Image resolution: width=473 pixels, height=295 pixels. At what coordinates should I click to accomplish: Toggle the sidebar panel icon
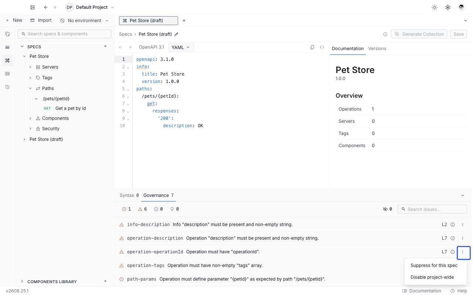pyautogui.click(x=33, y=7)
